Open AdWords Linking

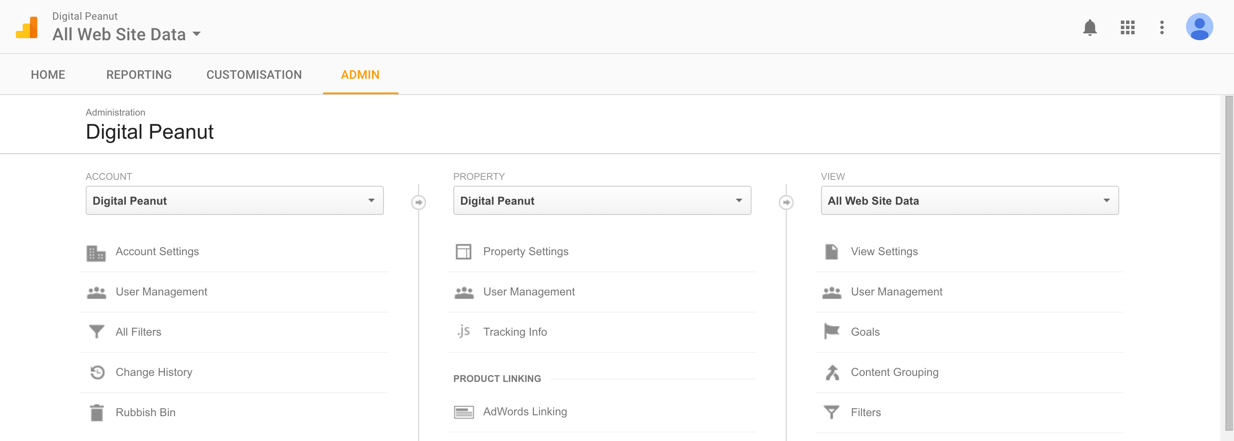pyautogui.click(x=525, y=411)
